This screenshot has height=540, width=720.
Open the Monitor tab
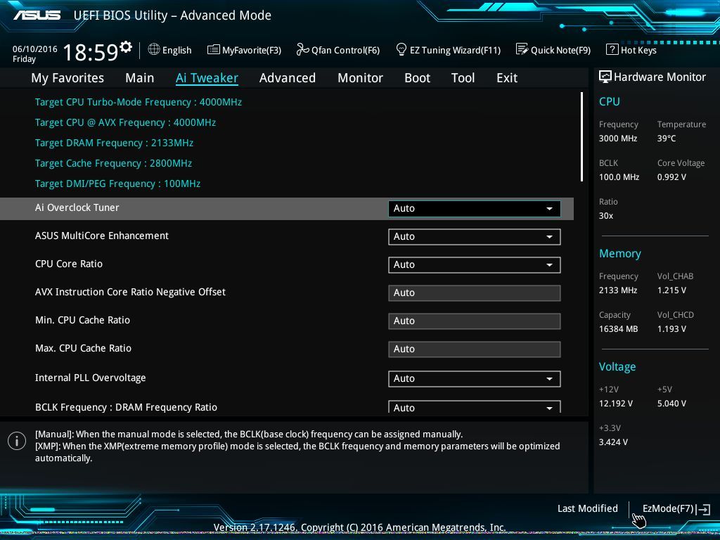[x=360, y=78]
